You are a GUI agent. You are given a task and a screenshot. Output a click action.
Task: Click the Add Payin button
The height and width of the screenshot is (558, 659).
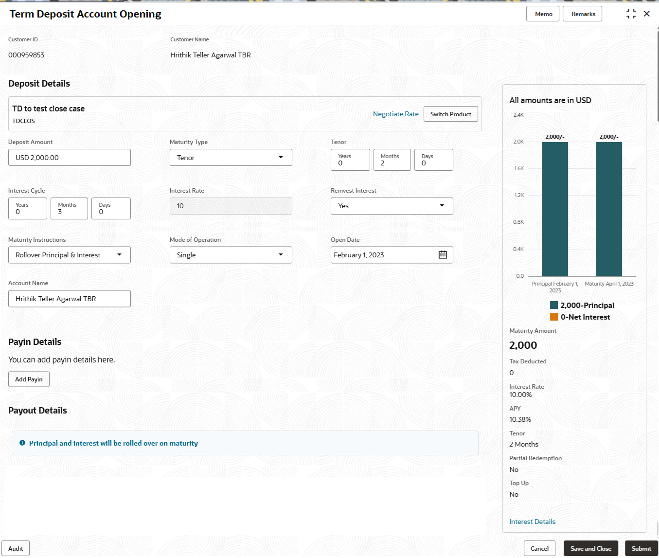click(29, 379)
